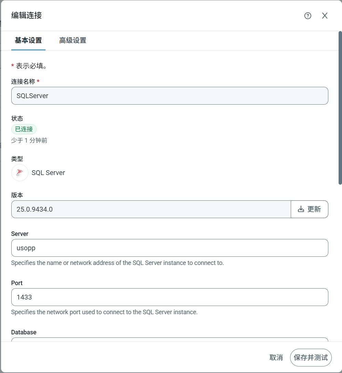This screenshot has height=373, width=342.
Task: Click the dialog's vertical scrollbar thumb
Action: pyautogui.click(x=340, y=108)
